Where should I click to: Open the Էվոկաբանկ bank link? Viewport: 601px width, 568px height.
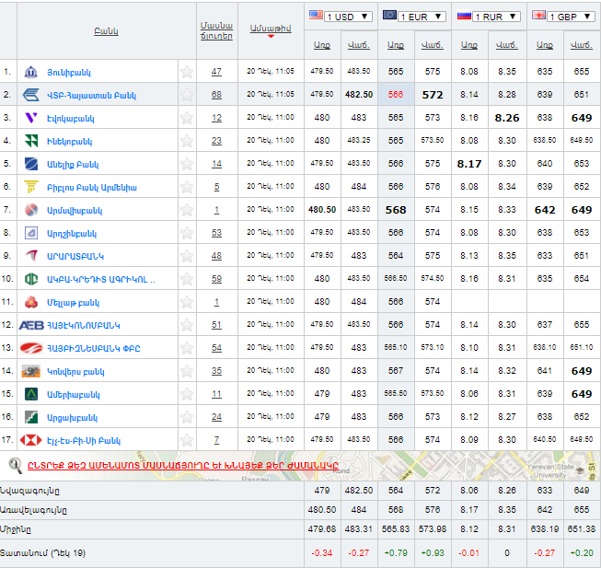pos(71,119)
